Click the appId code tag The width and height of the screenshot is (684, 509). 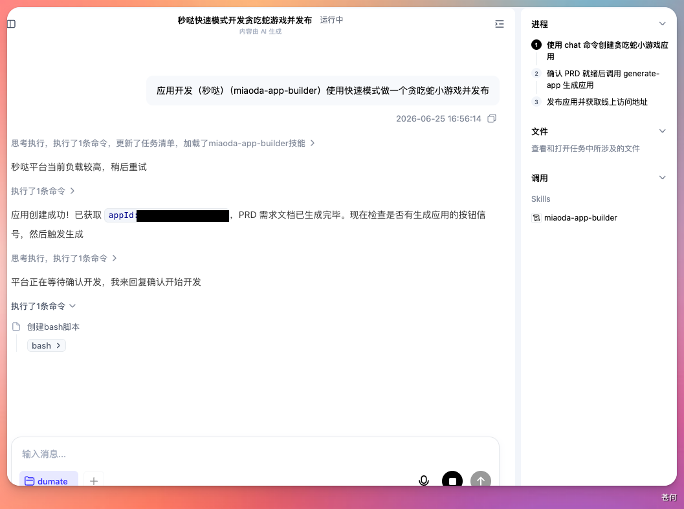pyautogui.click(x=167, y=215)
